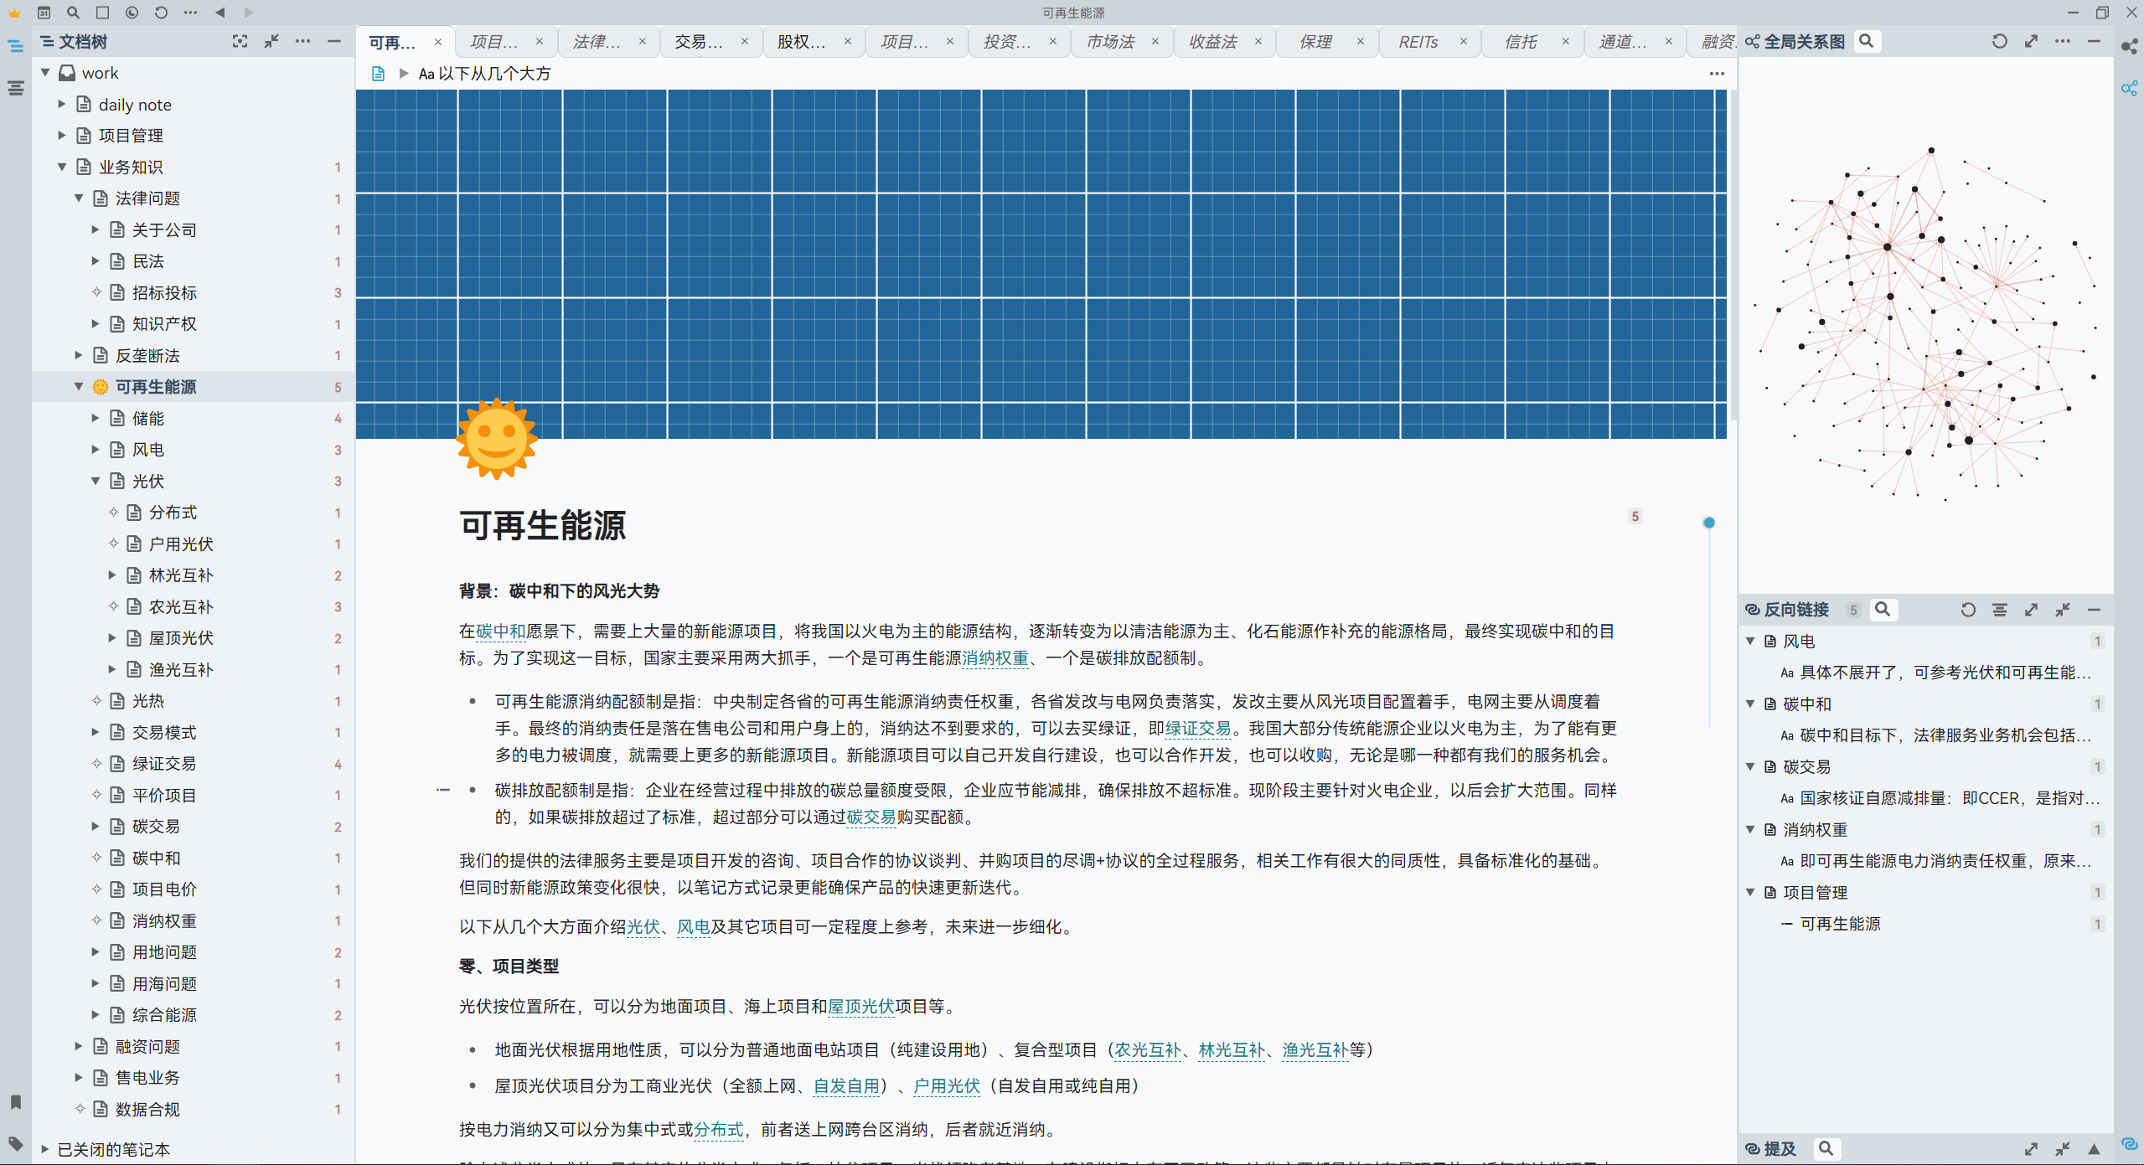Click the sun emoji document icon
The image size is (2144, 1165).
(x=497, y=439)
